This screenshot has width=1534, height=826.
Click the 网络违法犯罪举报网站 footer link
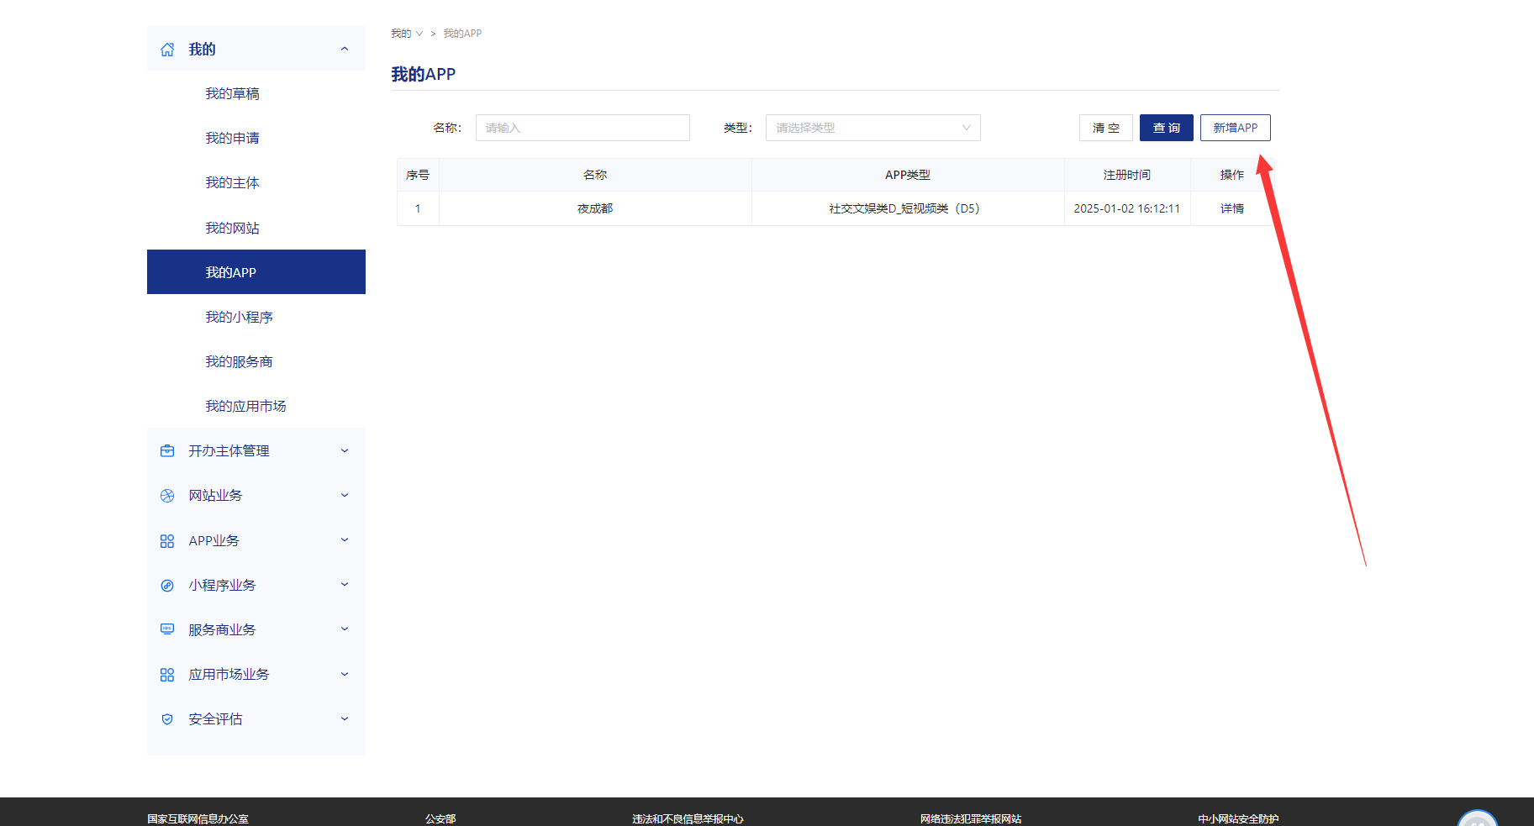[971, 818]
